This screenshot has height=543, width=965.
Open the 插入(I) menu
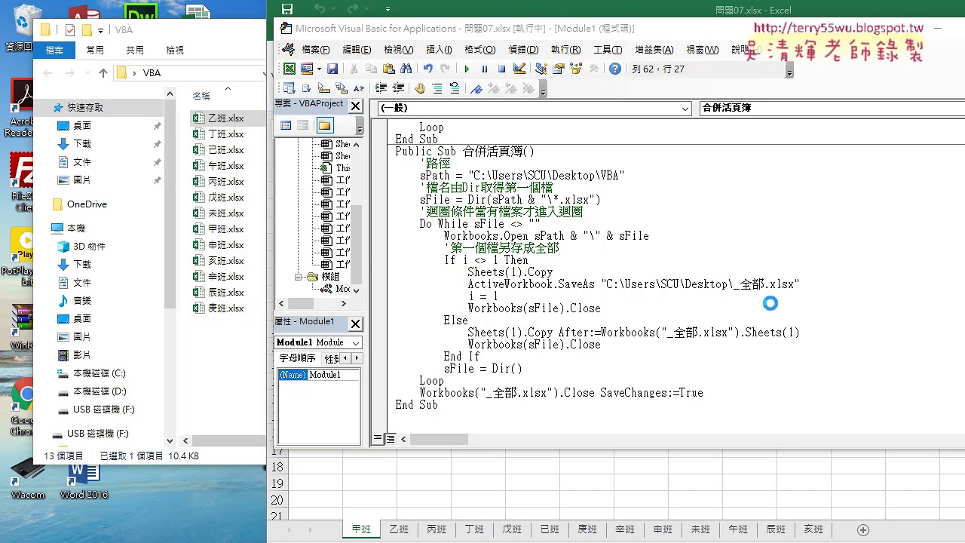coord(439,50)
